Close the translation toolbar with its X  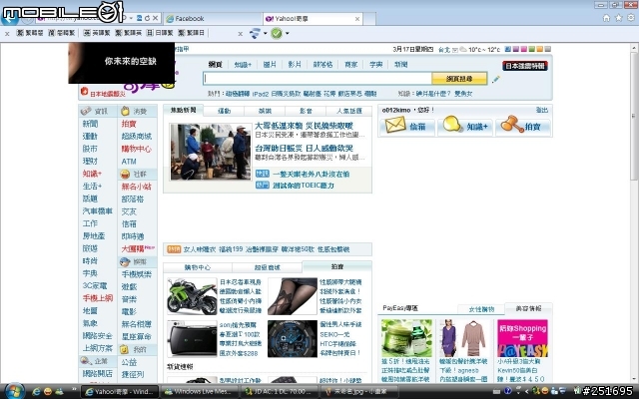[x=7, y=34]
